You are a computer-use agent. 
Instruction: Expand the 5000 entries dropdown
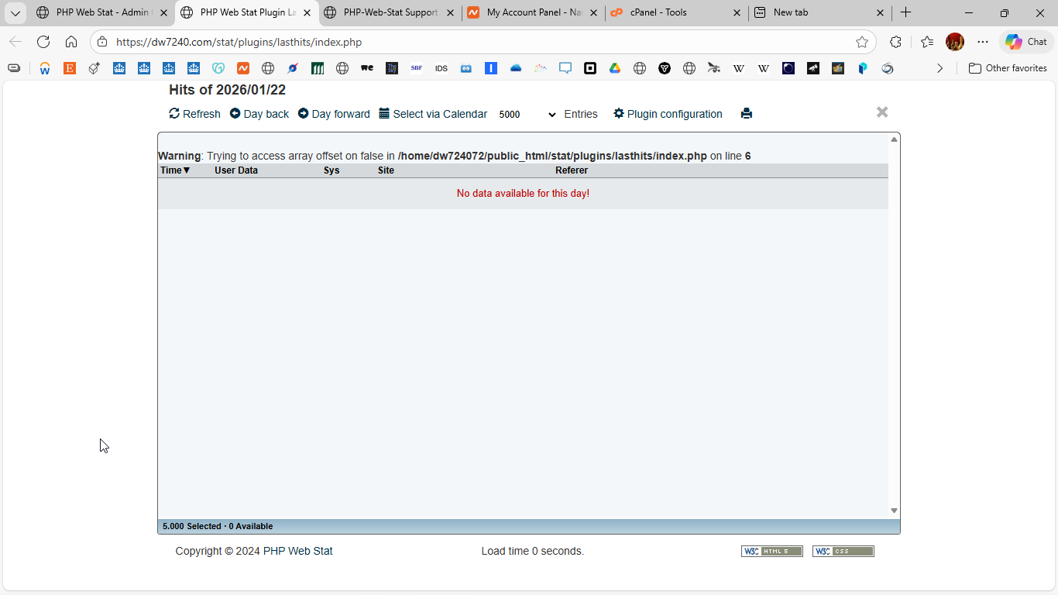tap(527, 115)
